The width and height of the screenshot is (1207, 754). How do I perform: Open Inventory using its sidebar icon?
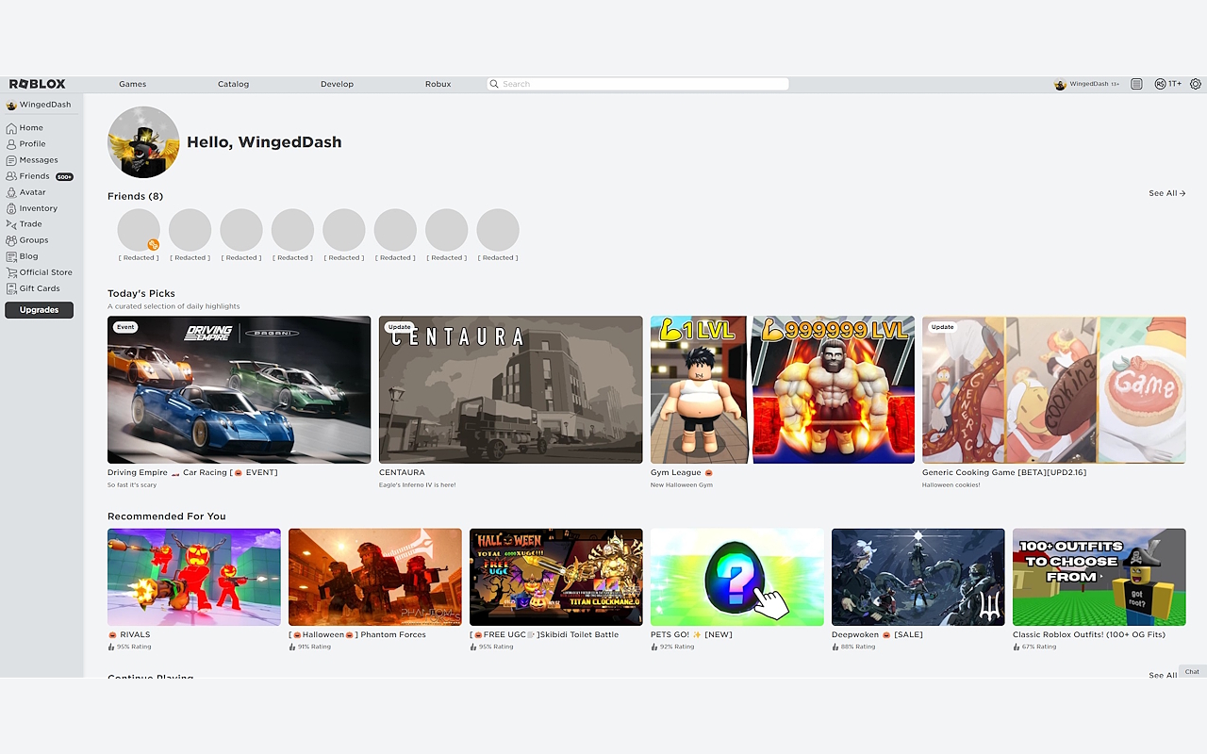[x=9, y=207]
